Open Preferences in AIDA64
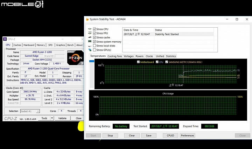This screenshot has height=149, width=252. 188,135
